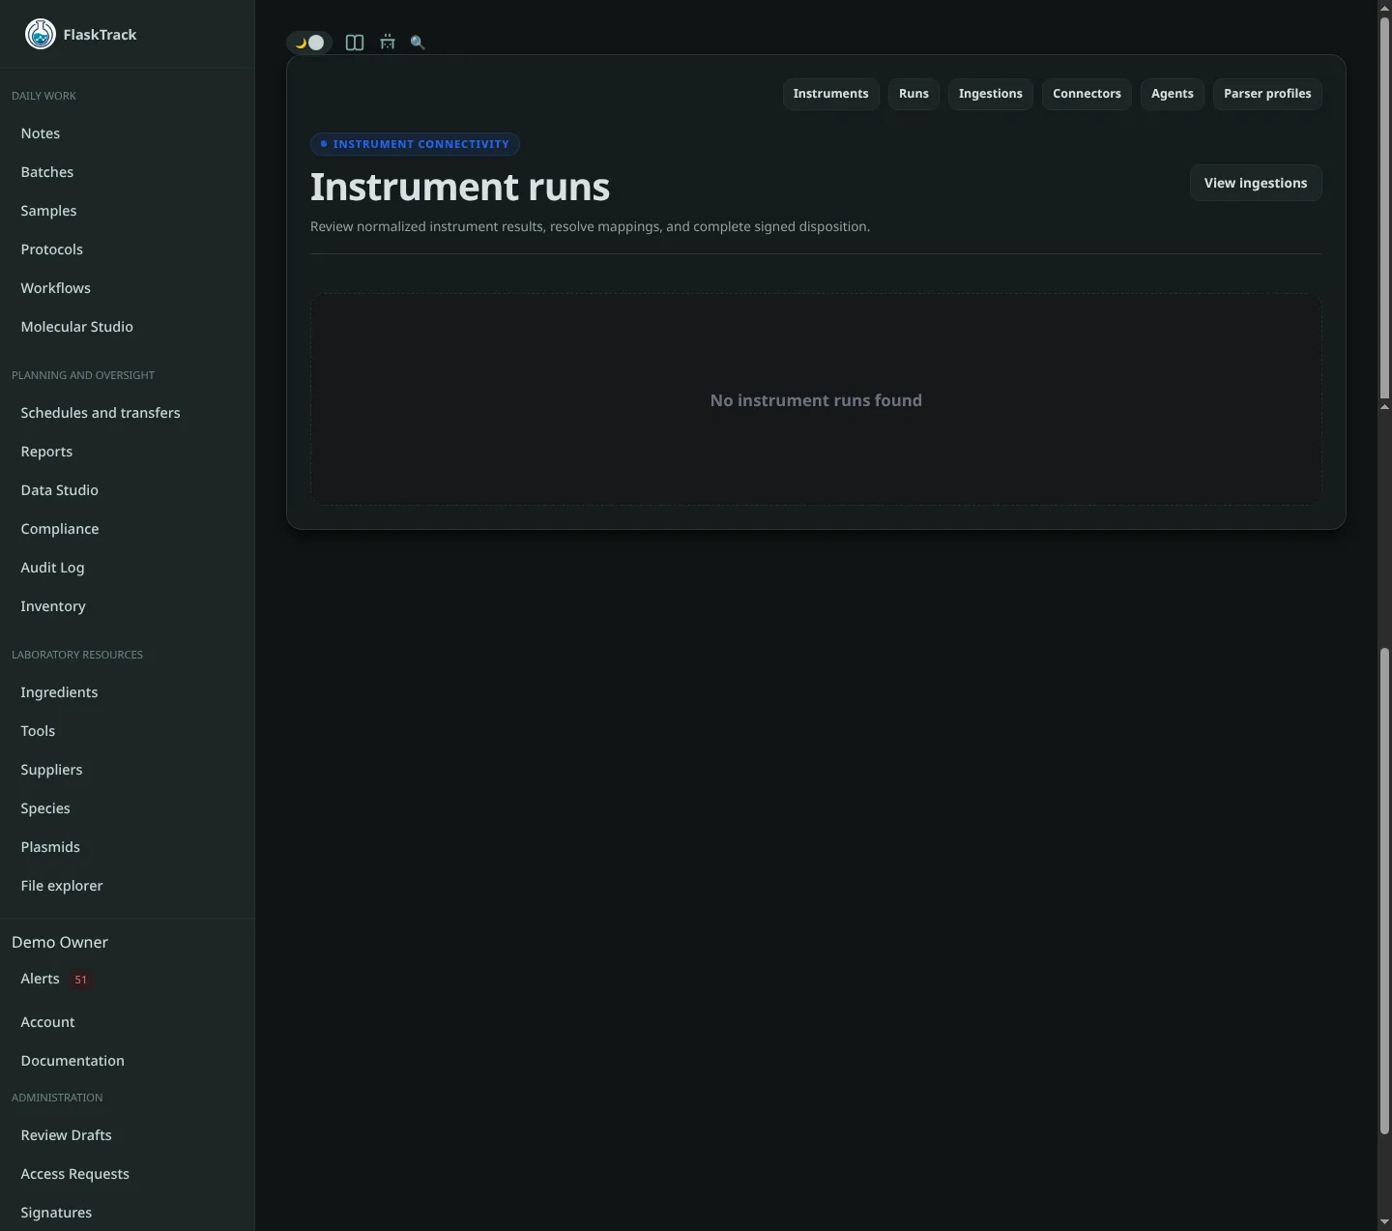Open Signatures in the sidebar
This screenshot has width=1392, height=1231.
pyautogui.click(x=127, y=1213)
